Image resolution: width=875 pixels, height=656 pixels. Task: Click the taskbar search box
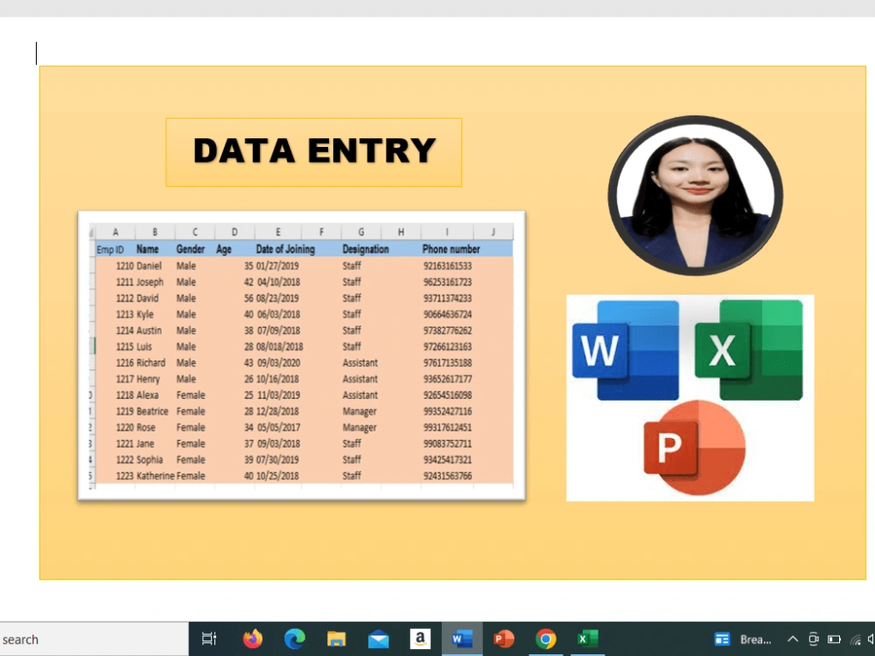pos(94,639)
